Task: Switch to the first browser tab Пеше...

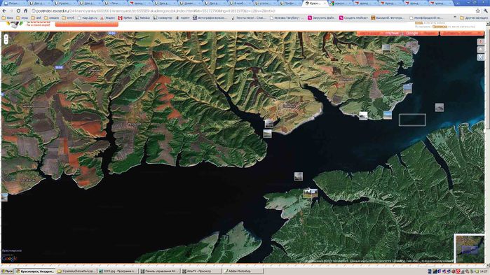Action: [14, 3]
